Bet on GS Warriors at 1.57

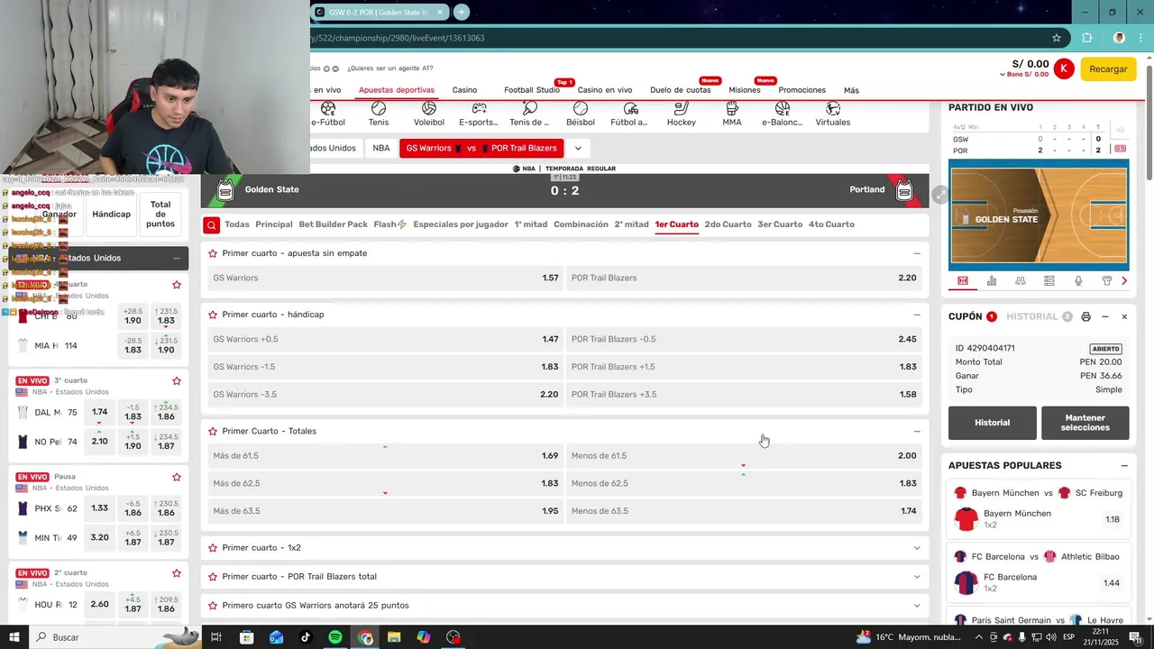coord(386,278)
